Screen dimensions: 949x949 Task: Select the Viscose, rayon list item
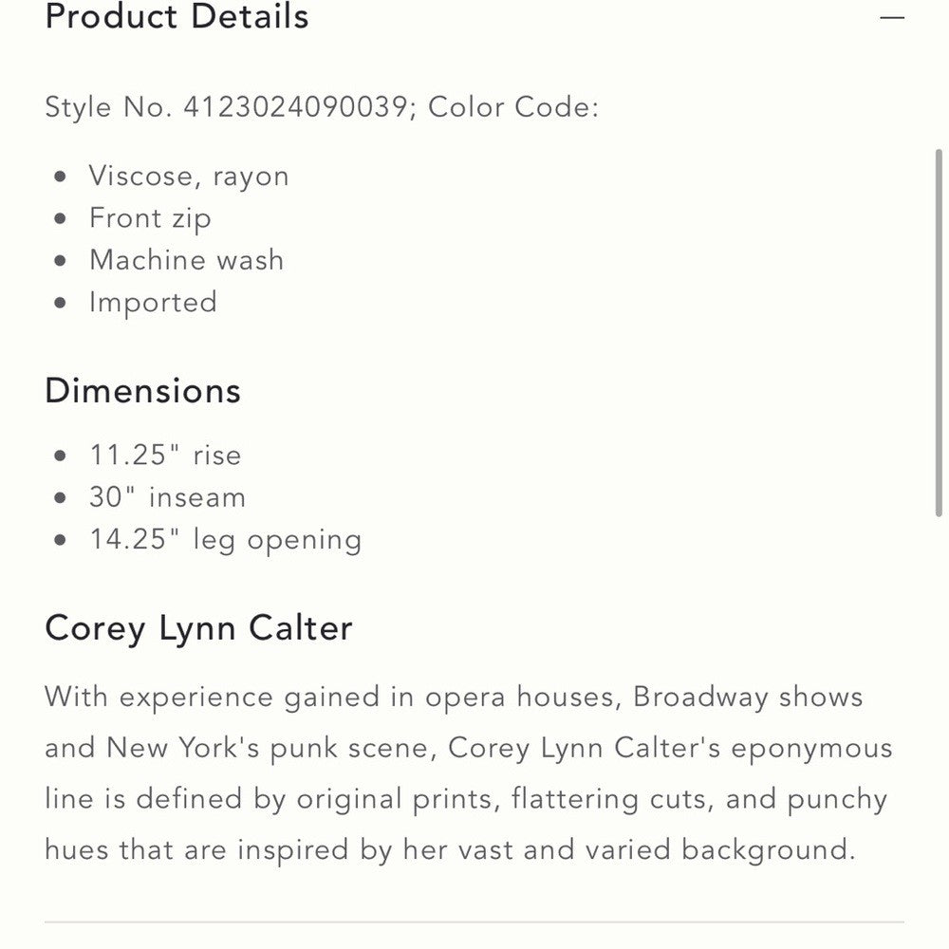(x=189, y=176)
